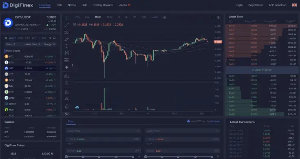
Task: Click the Registration link
Action: tap(256, 5)
